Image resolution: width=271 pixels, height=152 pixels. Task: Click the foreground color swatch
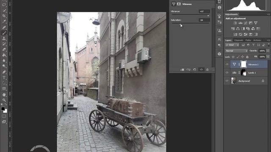pyautogui.click(x=3, y=109)
